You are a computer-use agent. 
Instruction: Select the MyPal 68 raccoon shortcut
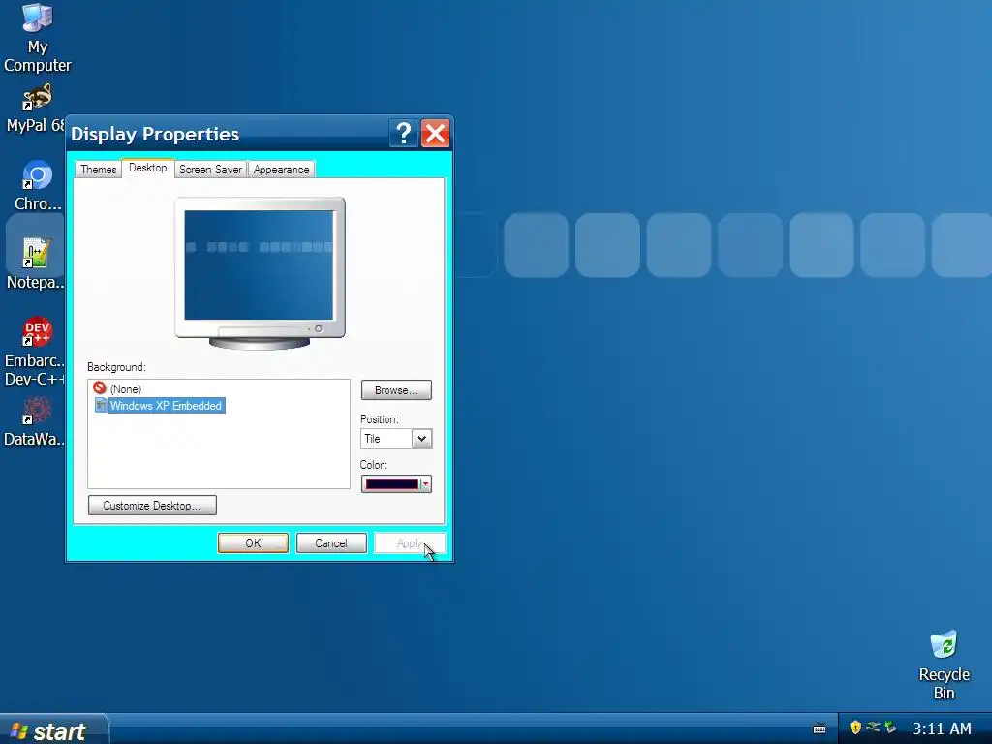[x=35, y=108]
